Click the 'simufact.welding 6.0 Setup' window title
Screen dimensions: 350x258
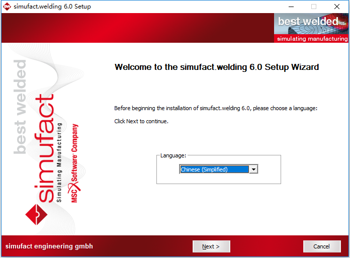coord(52,7)
